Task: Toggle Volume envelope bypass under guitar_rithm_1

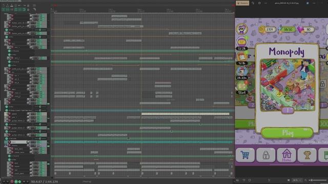Action: click(x=7, y=124)
